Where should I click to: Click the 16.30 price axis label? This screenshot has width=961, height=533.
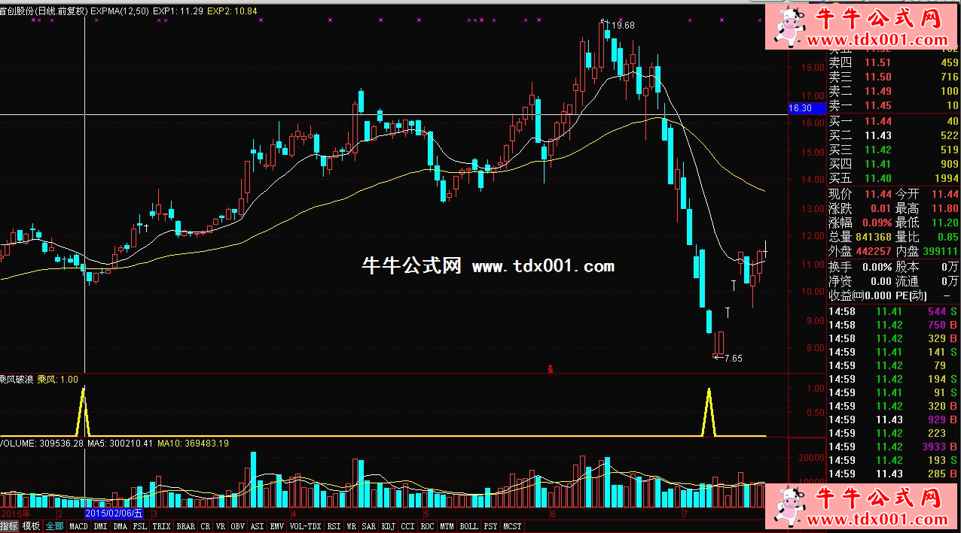799,108
